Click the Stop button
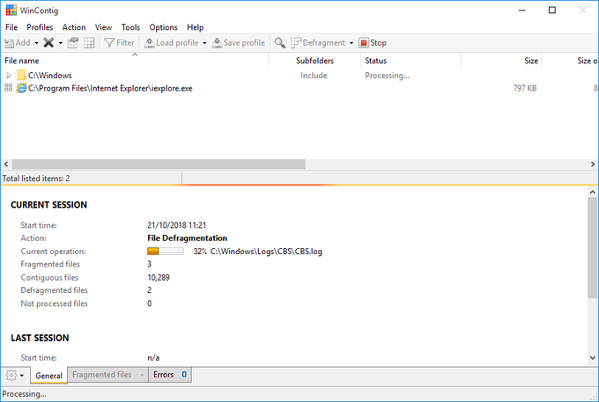599x402 pixels. [x=373, y=43]
